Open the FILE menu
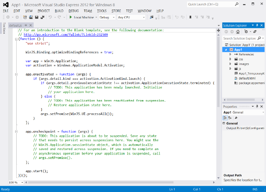 tap(6, 11)
